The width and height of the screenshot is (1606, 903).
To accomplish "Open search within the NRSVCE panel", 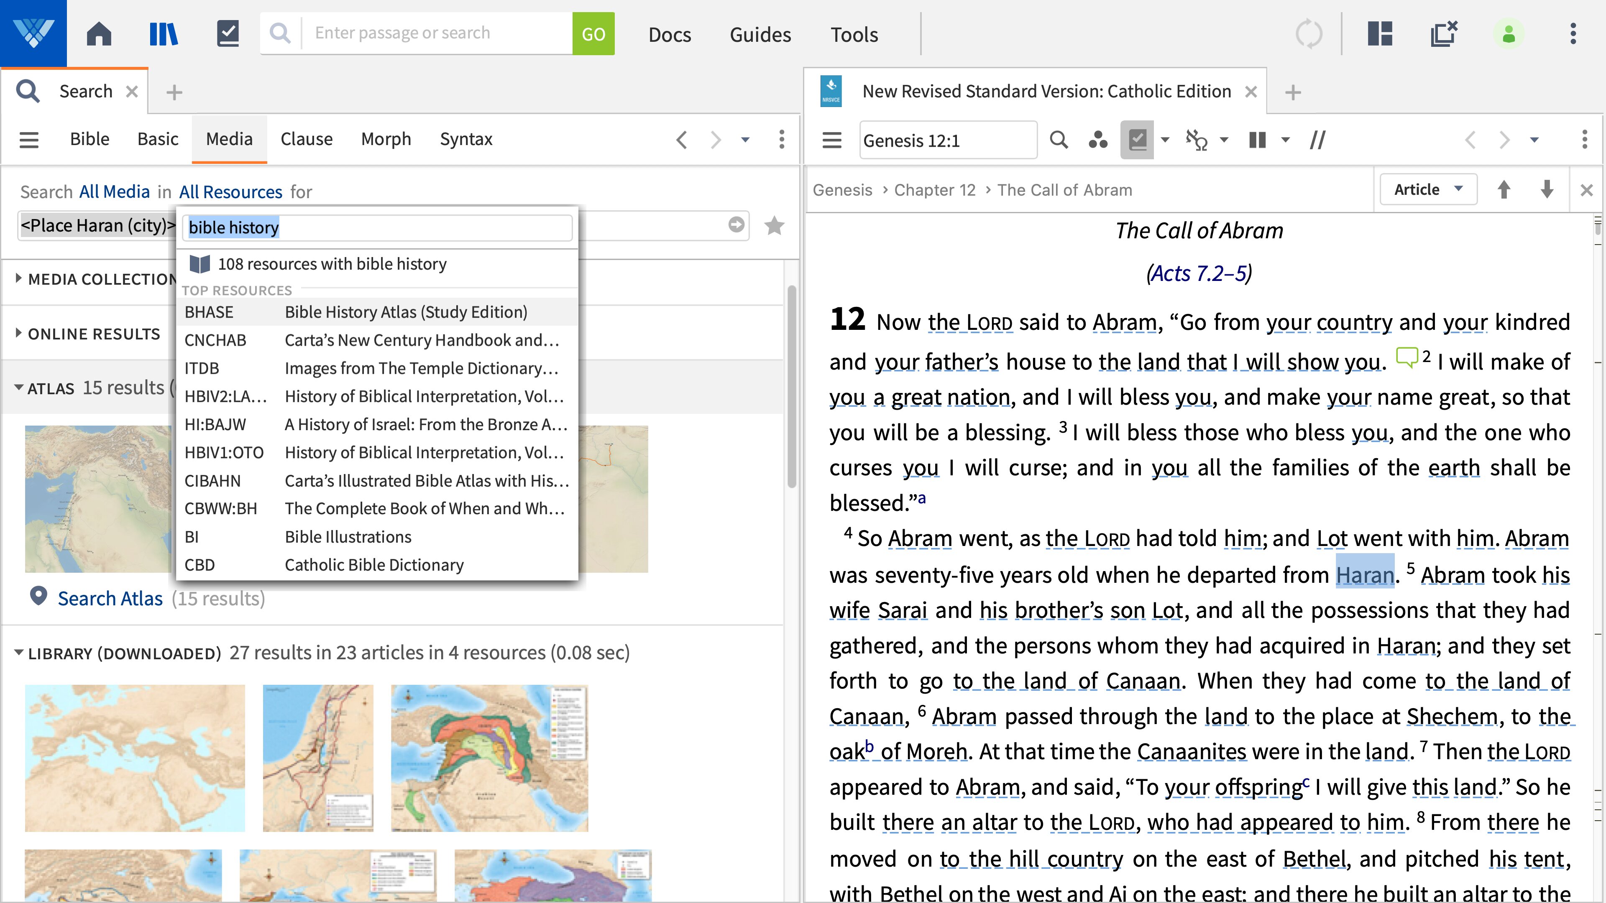I will (1059, 140).
